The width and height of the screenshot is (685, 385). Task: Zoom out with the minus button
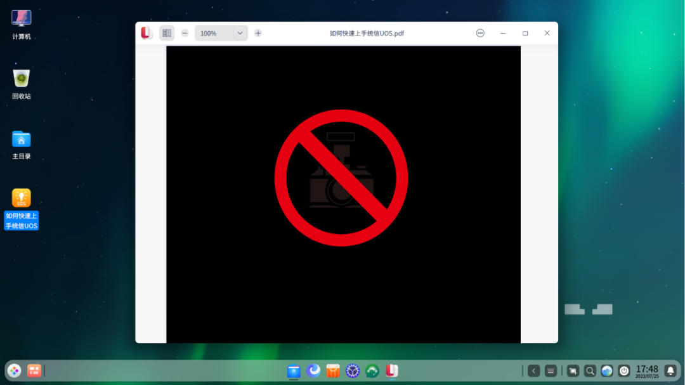point(185,33)
